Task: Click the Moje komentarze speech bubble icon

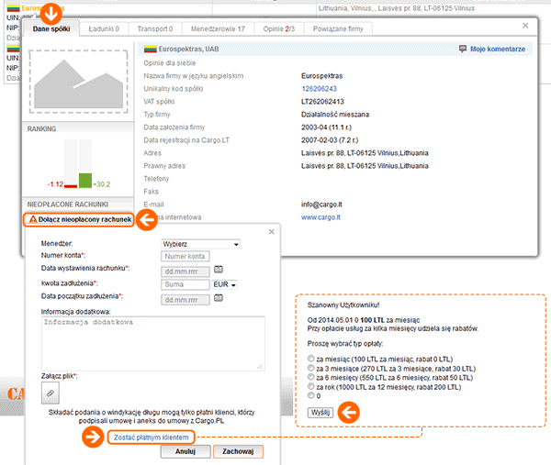Action: pyautogui.click(x=463, y=49)
